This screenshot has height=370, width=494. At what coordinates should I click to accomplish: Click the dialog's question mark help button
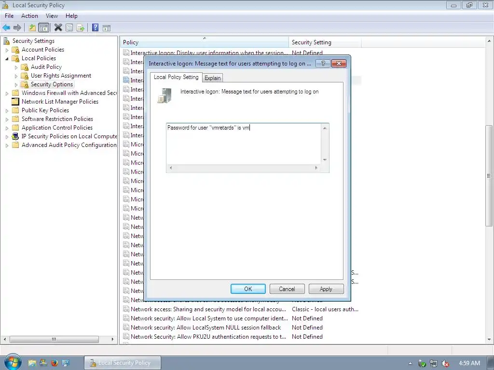[323, 64]
